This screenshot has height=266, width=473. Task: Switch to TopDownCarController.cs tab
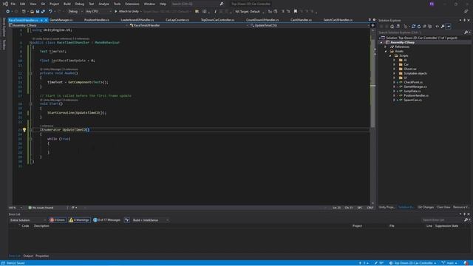(x=217, y=20)
